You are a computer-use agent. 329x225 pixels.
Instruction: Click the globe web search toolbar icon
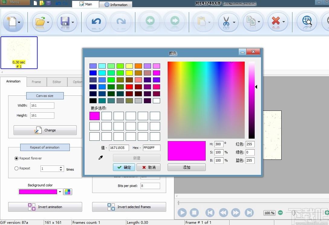[x=307, y=21]
